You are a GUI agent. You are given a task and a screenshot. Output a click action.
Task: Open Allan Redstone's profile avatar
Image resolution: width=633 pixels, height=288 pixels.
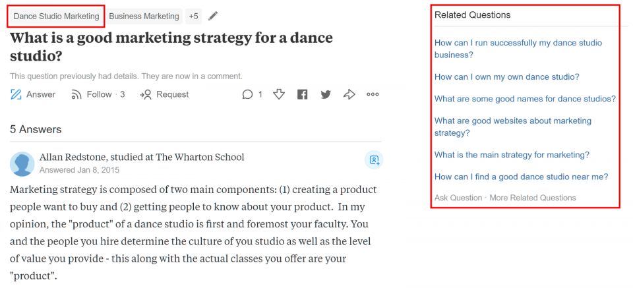22,163
